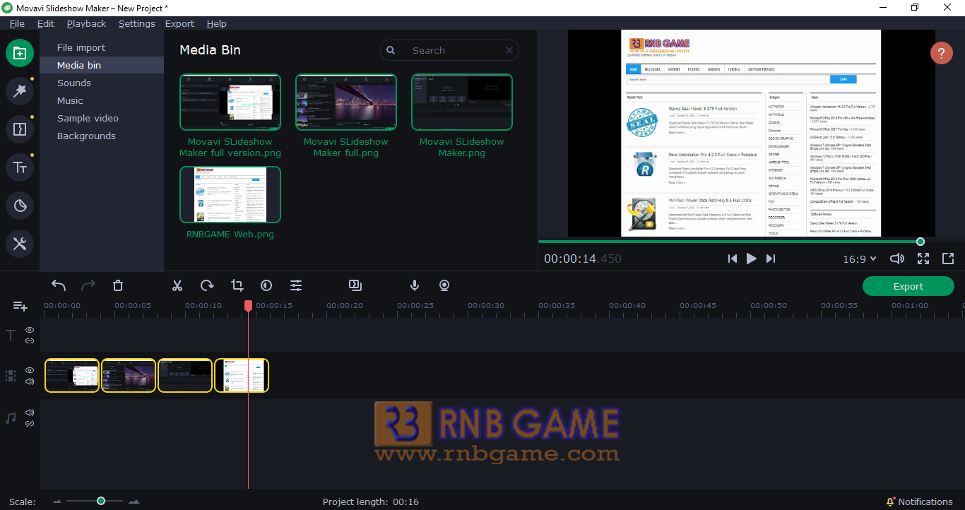The image size is (965, 510).
Task: Delete the selected clip with trash icon
Action: point(118,285)
